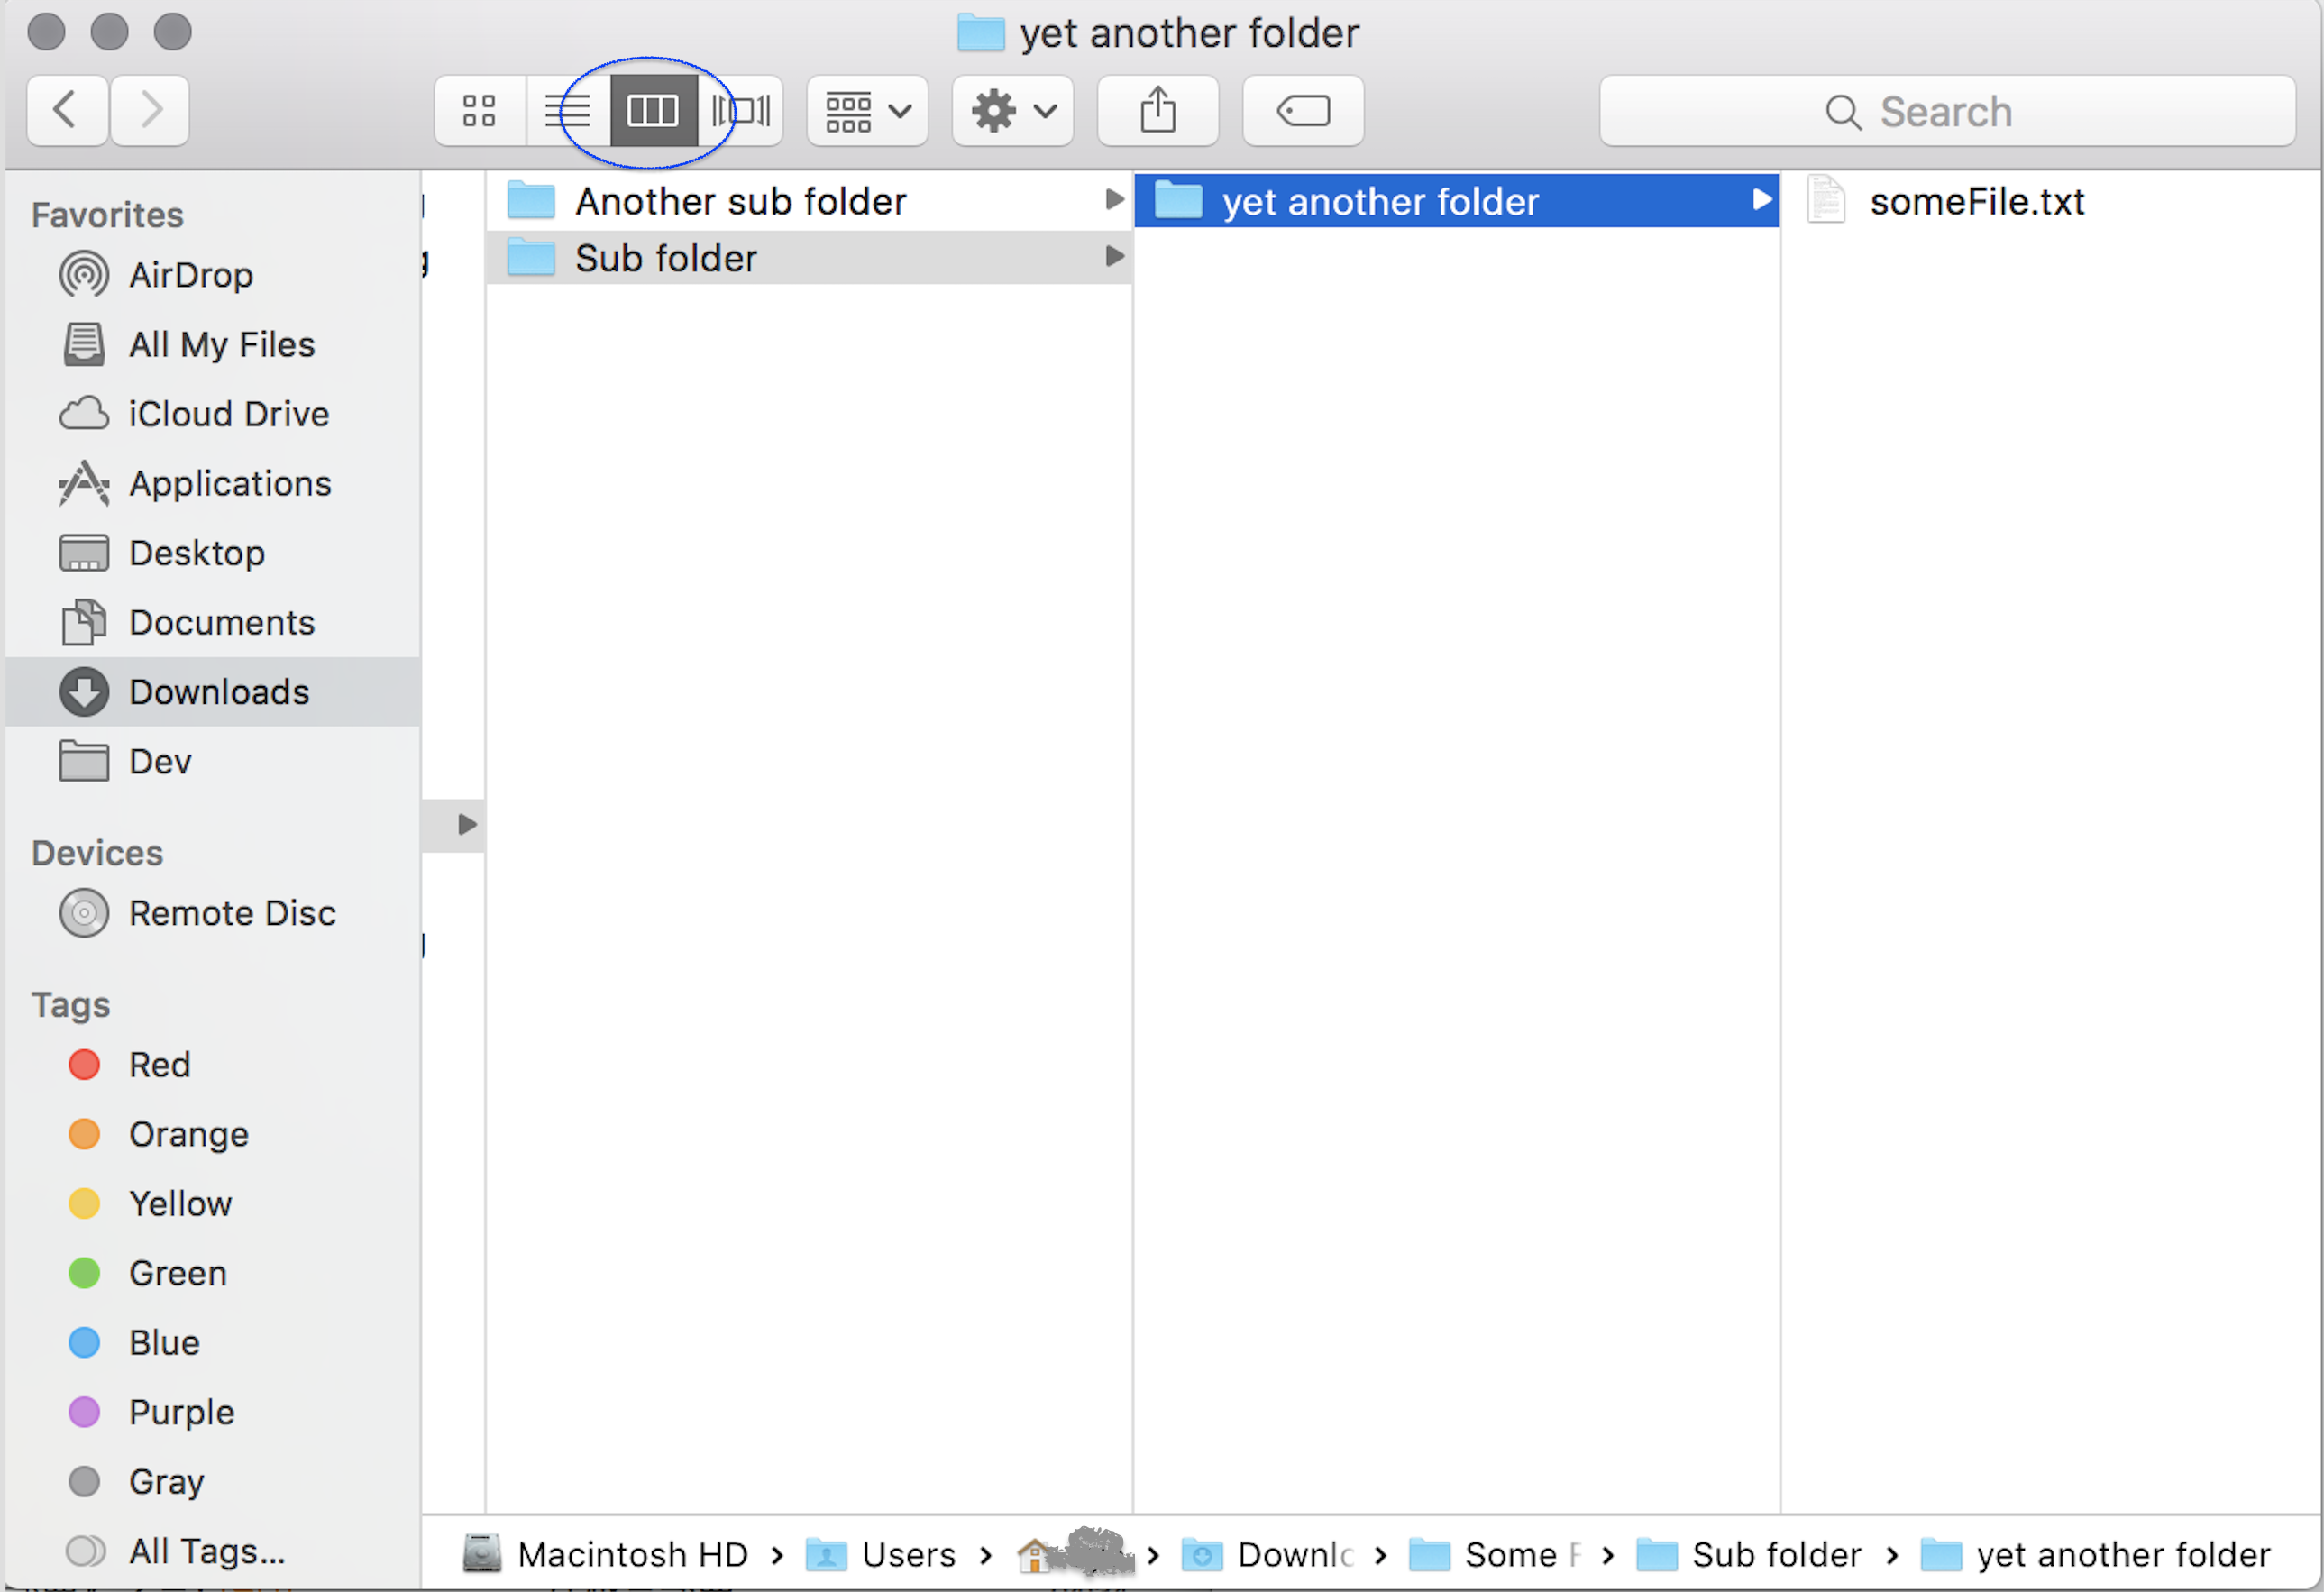The height and width of the screenshot is (1592, 2324).
Task: Click the Devices section header
Action: (x=97, y=852)
